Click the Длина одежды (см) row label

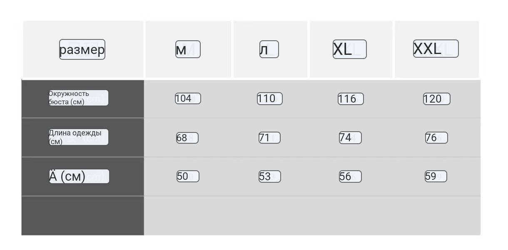(79, 137)
